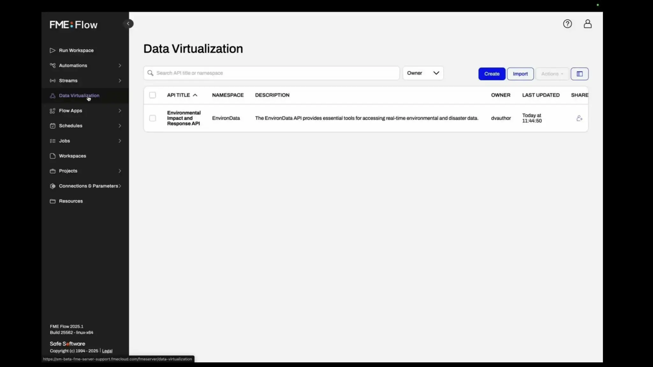Open the Owner filter dropdown
This screenshot has height=367, width=653.
423,73
